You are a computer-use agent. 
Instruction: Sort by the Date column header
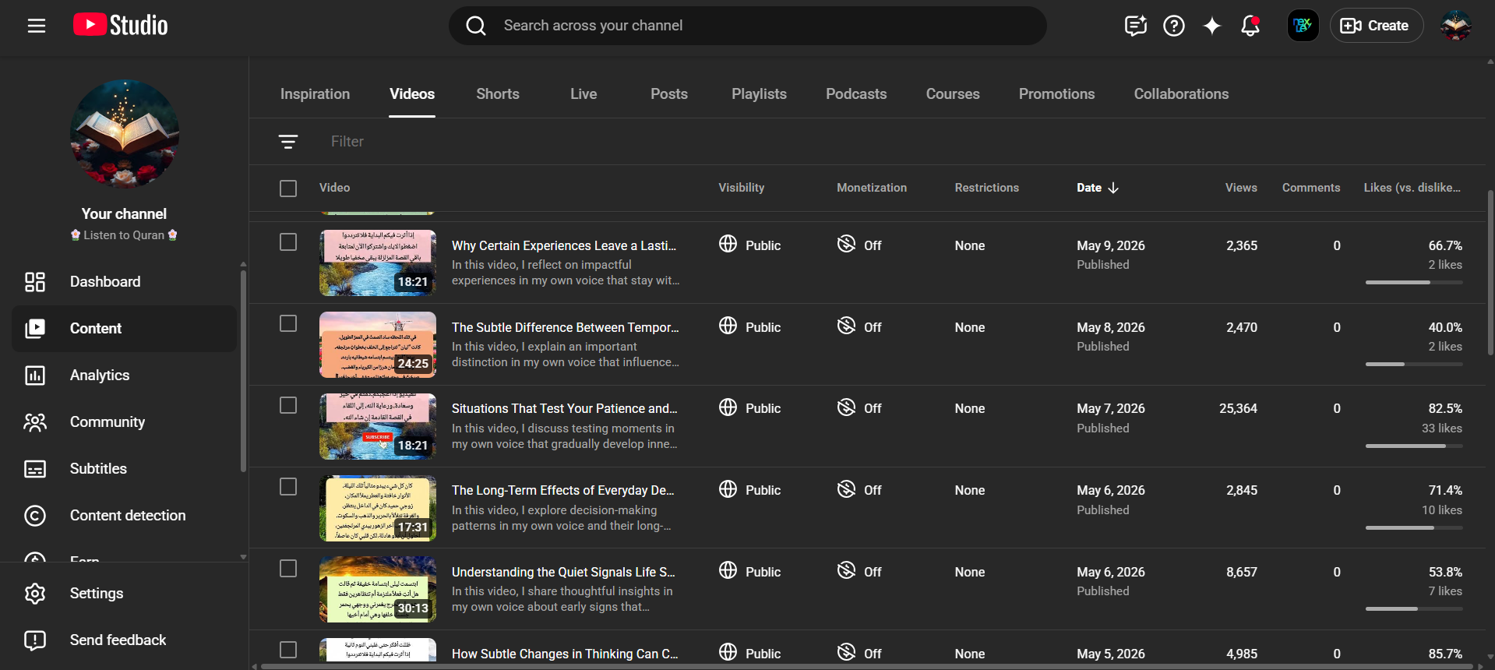[1097, 188]
